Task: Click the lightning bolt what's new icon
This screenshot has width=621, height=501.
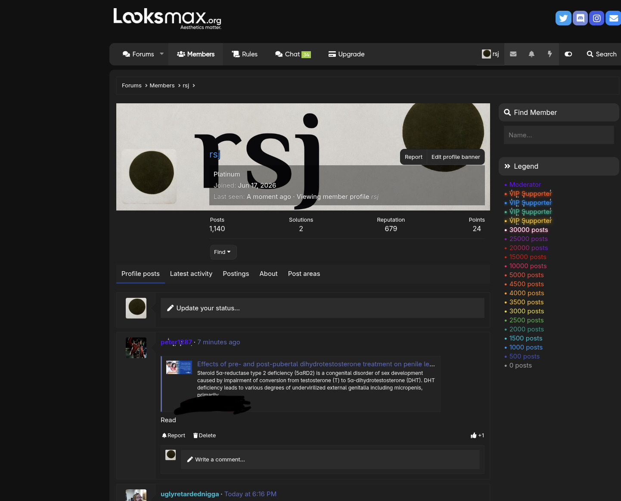Action: pyautogui.click(x=550, y=54)
